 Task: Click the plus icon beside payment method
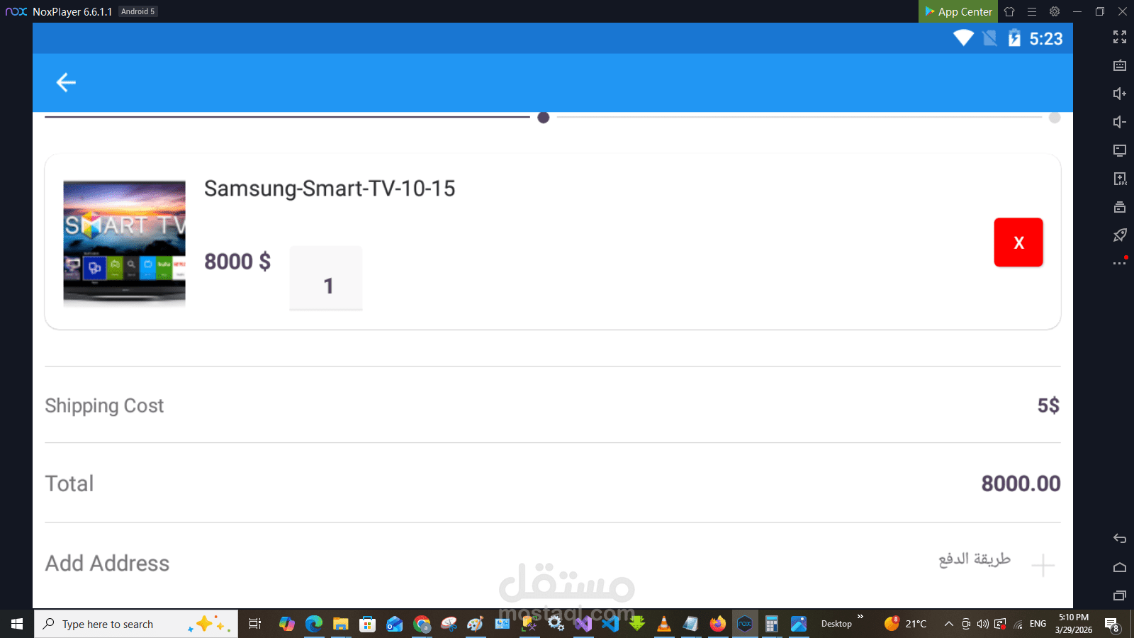click(x=1043, y=566)
